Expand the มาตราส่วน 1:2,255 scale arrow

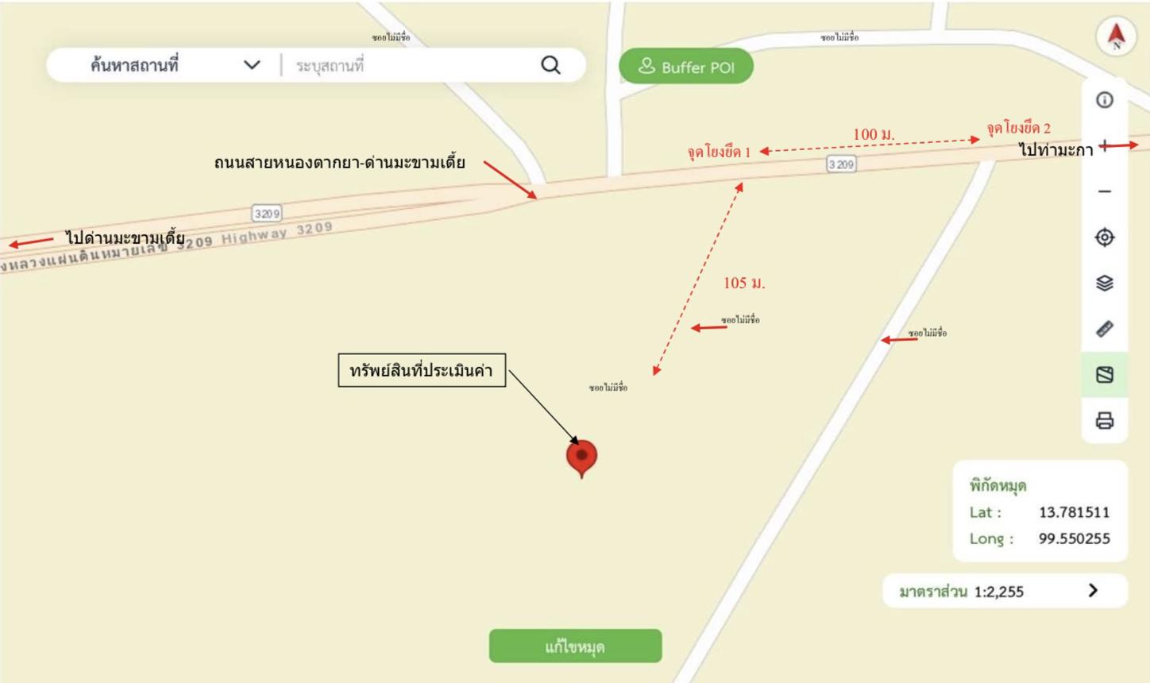coord(1093,590)
